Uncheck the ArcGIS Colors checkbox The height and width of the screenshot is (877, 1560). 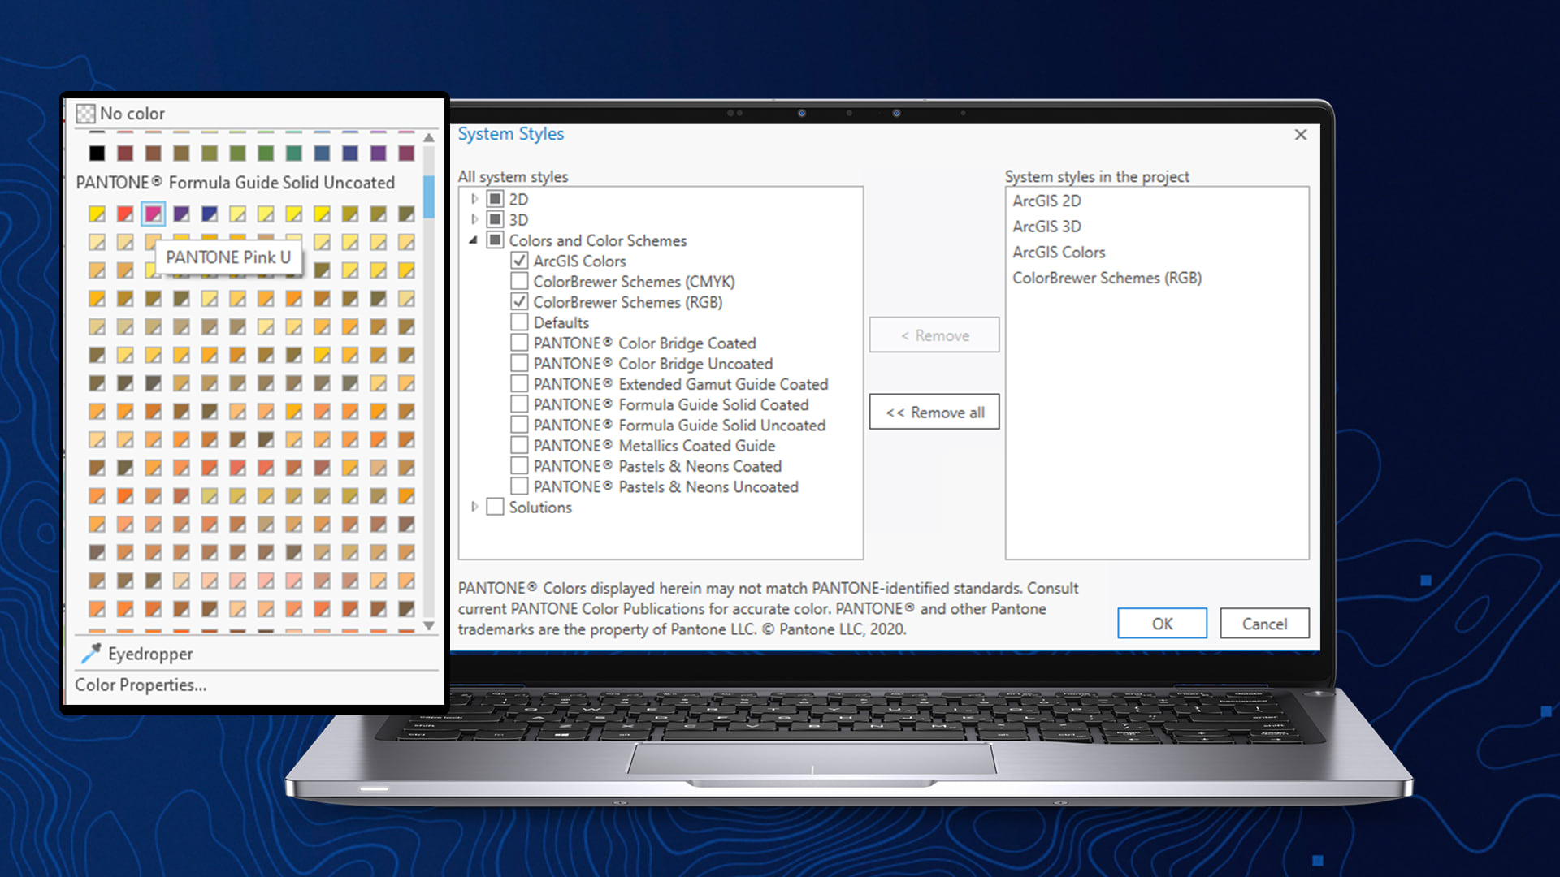tap(519, 261)
